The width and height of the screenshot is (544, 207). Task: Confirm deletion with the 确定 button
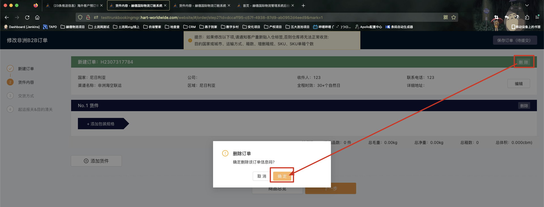tap(282, 176)
